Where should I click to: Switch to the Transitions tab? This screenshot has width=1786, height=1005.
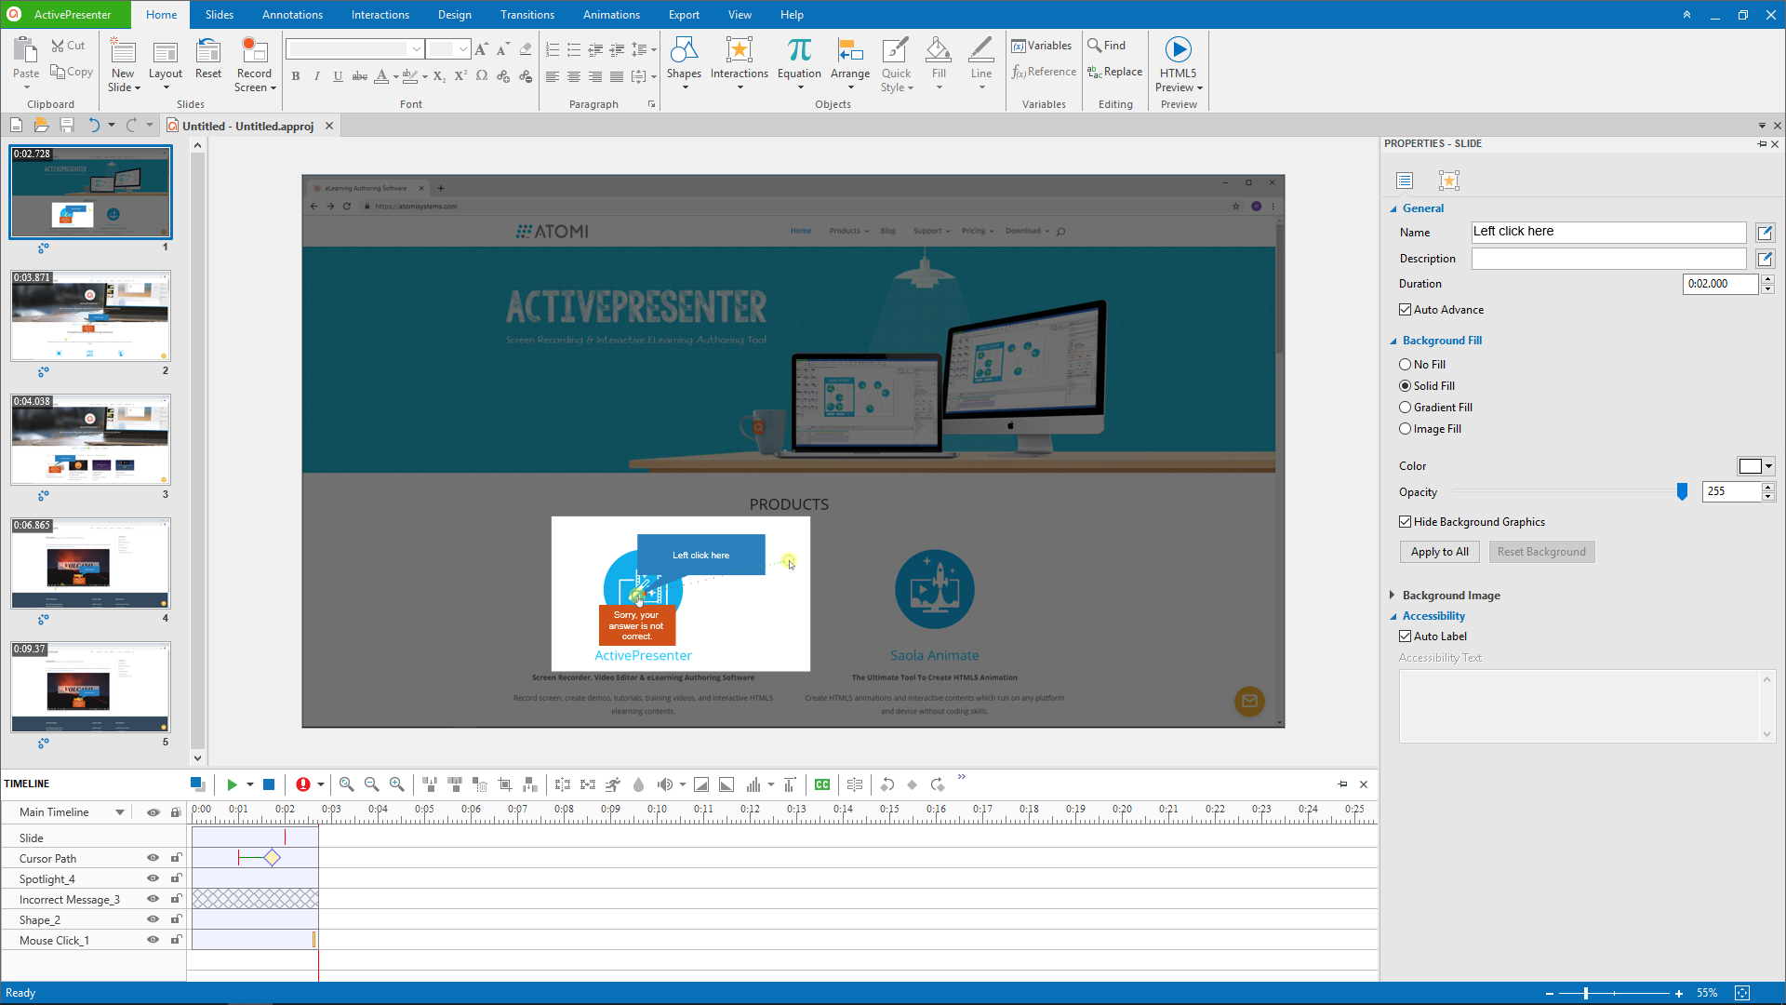click(526, 15)
